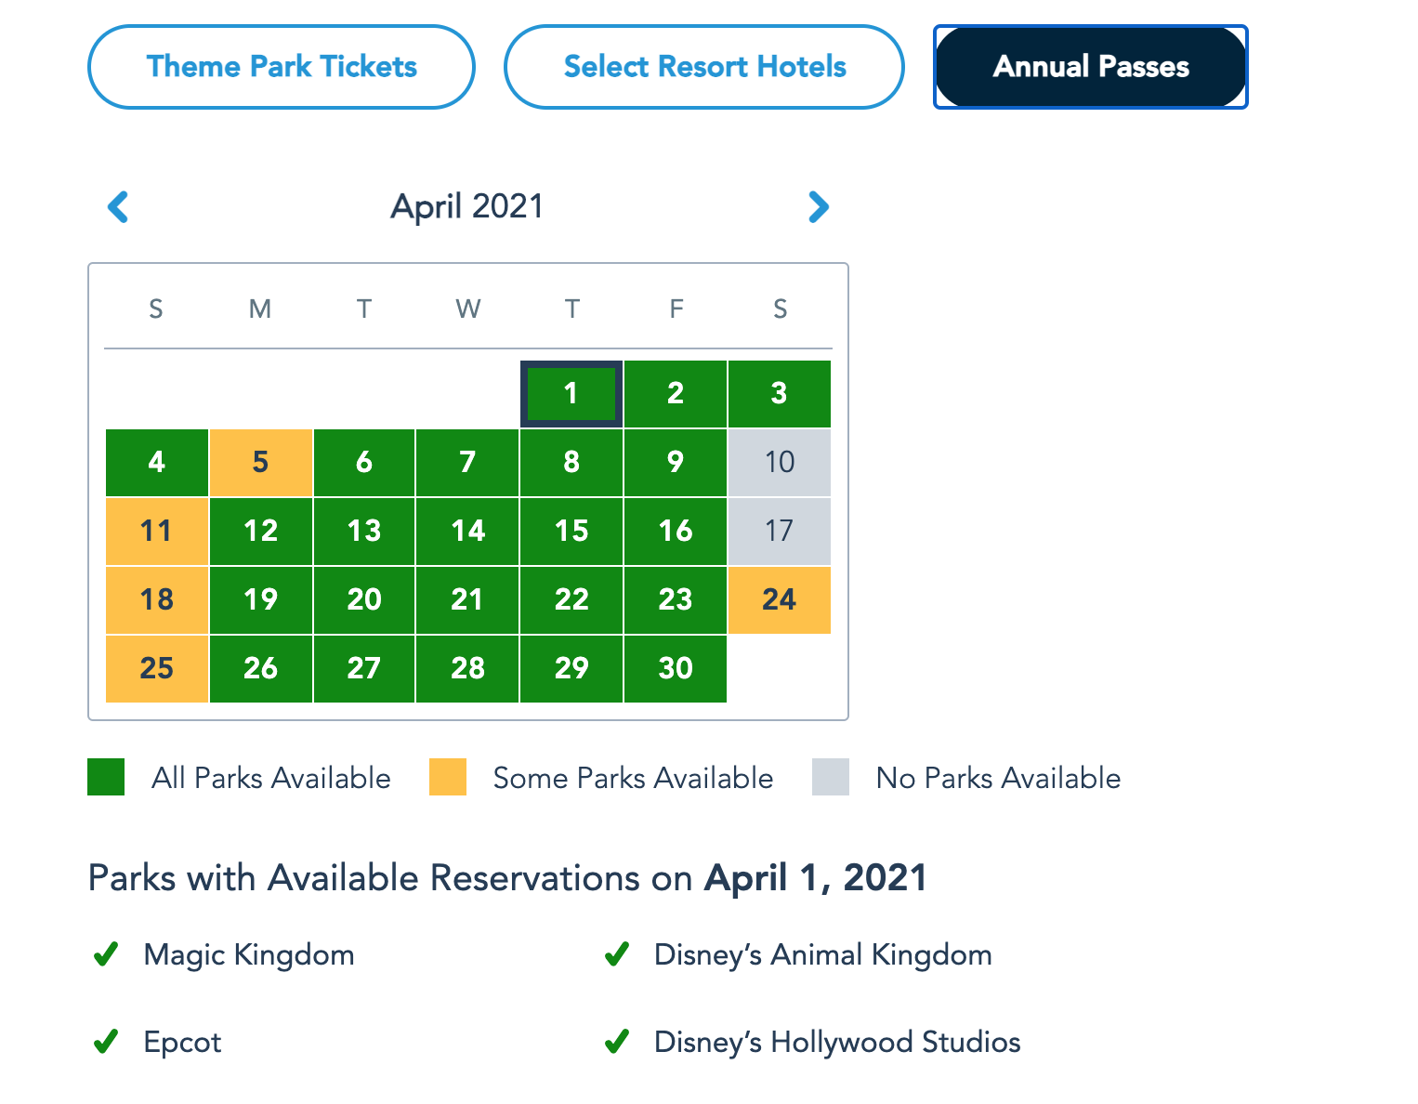The image size is (1418, 1104).
Task: Pick April 18 on the calendar
Action: (157, 599)
